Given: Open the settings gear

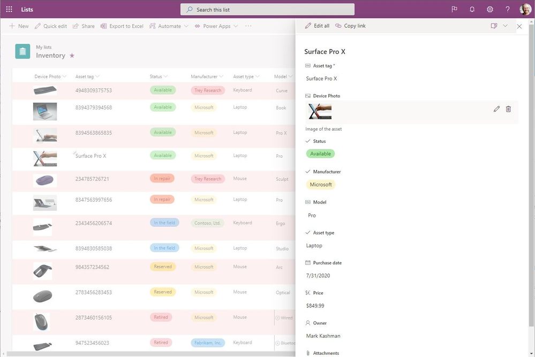Looking at the screenshot, I should (x=489, y=9).
